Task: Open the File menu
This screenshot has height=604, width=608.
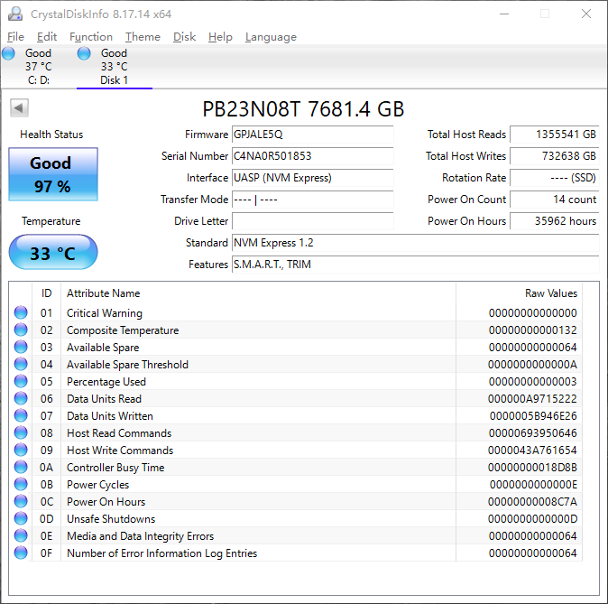Action: click(x=16, y=37)
